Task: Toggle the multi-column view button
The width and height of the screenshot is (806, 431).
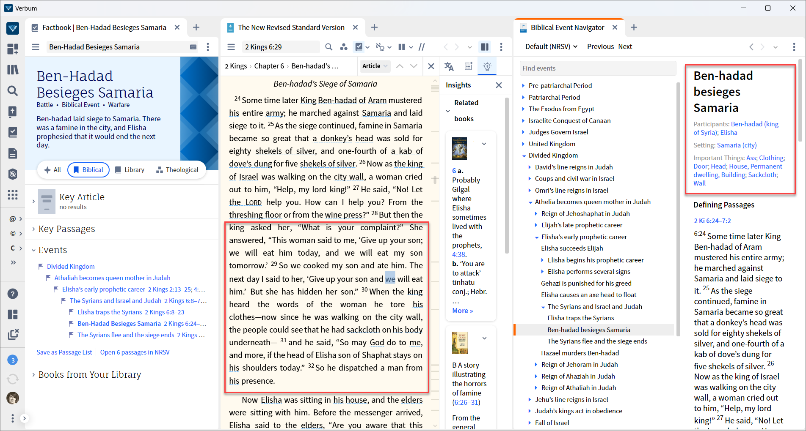Action: point(402,47)
